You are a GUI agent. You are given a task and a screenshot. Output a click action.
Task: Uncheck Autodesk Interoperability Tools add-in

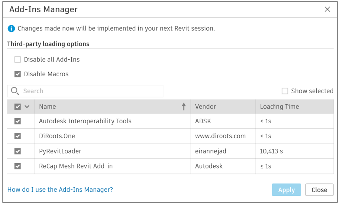[x=17, y=121]
